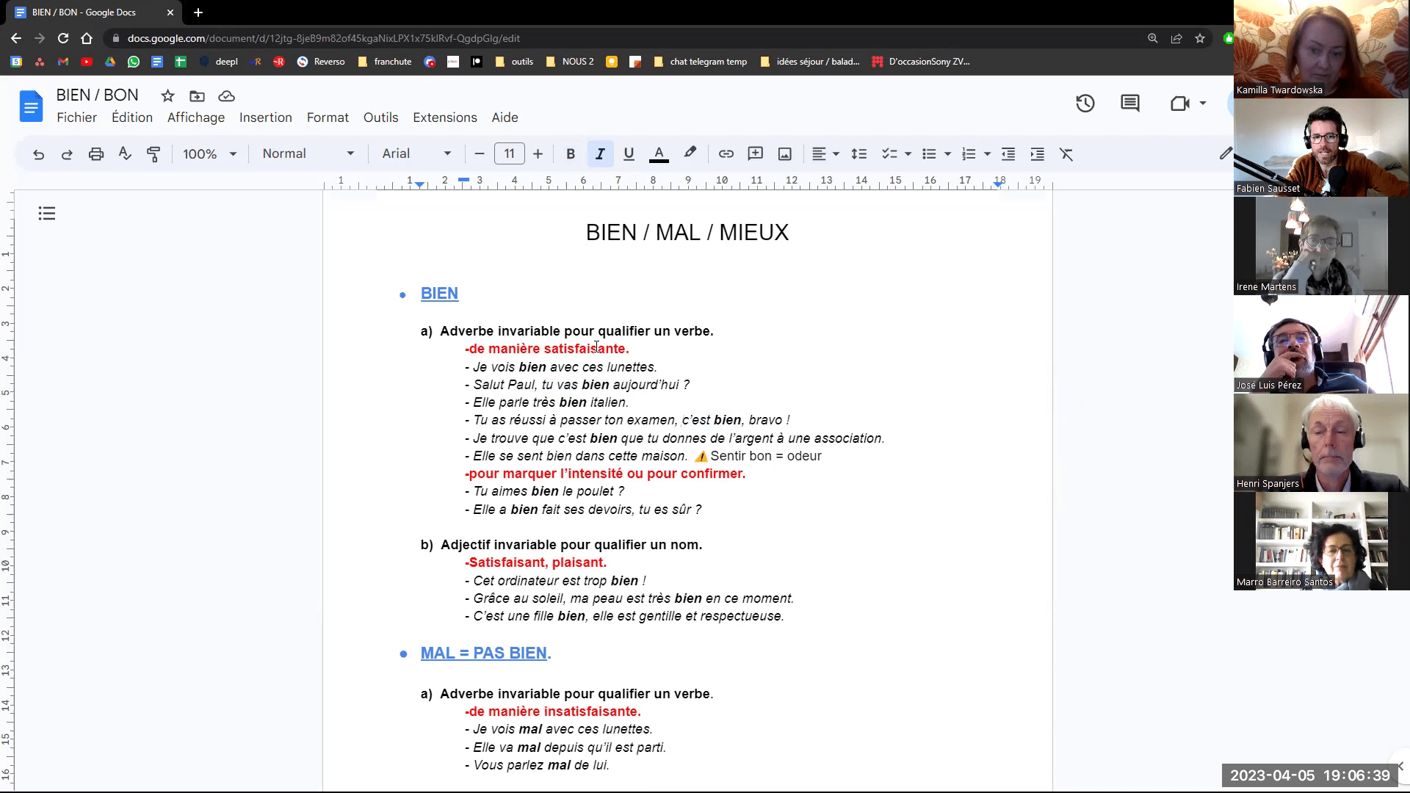Image resolution: width=1410 pixels, height=793 pixels.
Task: Open the NOUS 2 bookmarks folder
Action: pos(570,62)
